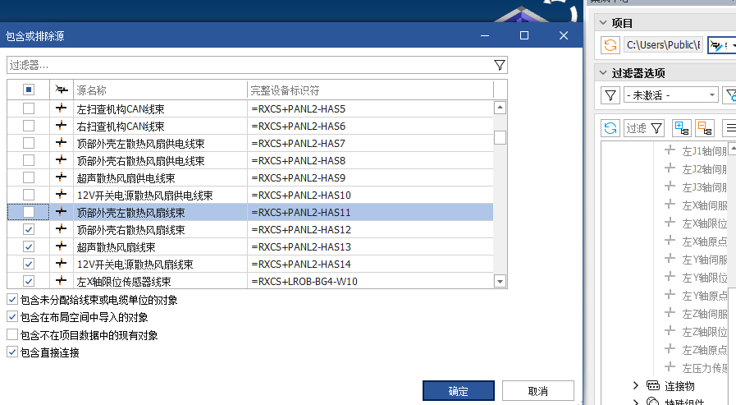Click the connector icon beside 连接物
The width and height of the screenshot is (736, 405).
pyautogui.click(x=653, y=386)
